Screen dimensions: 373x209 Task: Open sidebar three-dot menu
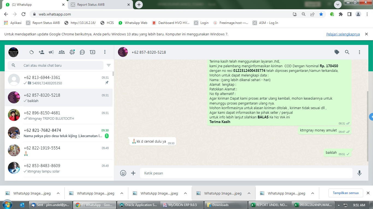[x=105, y=52]
